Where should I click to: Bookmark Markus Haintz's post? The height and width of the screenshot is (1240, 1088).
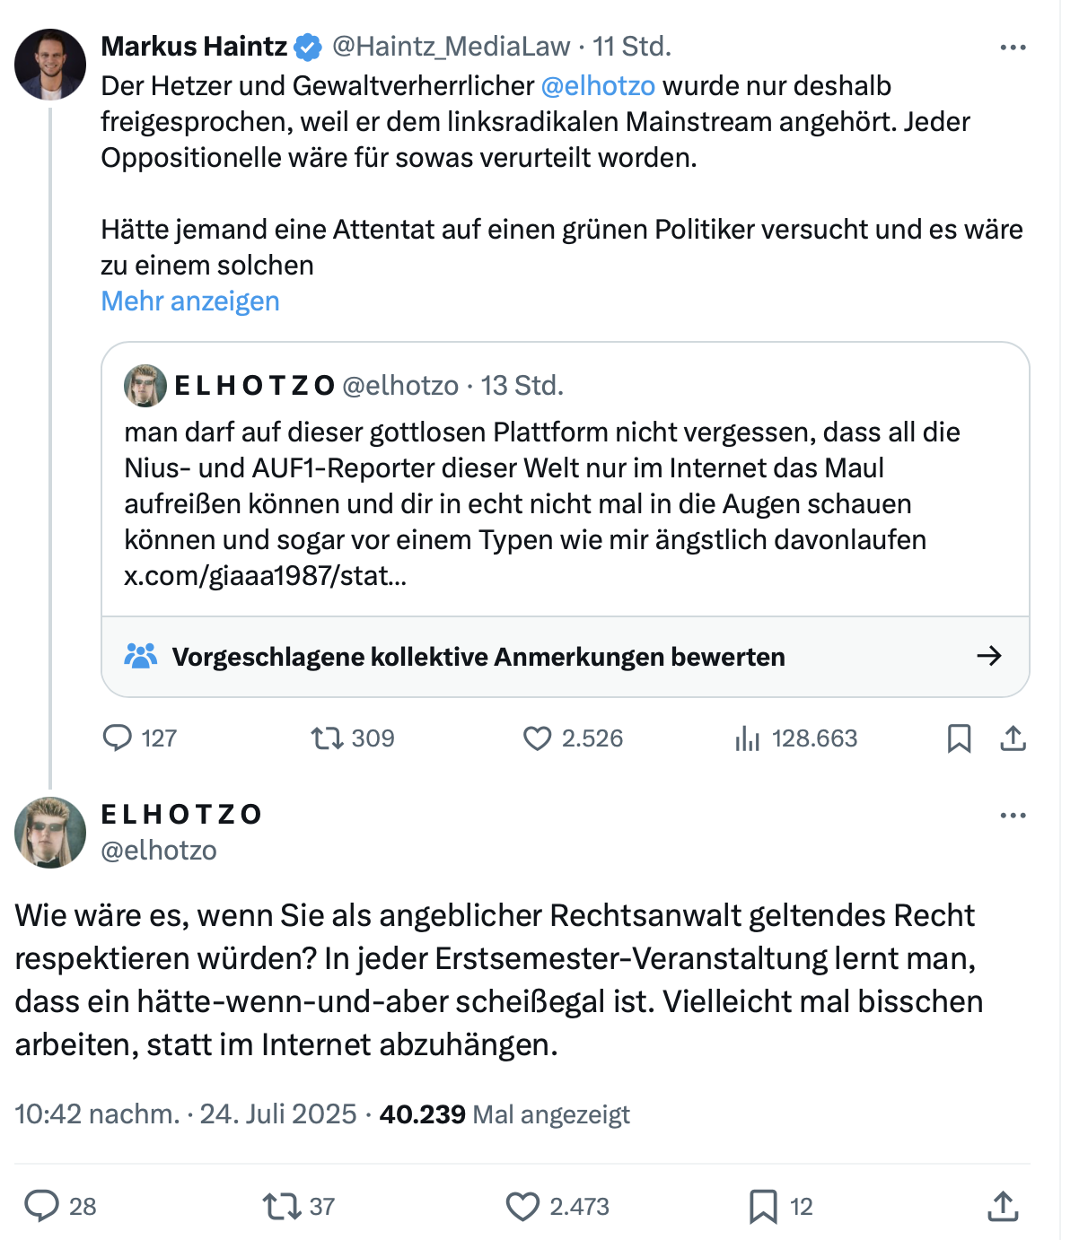959,738
